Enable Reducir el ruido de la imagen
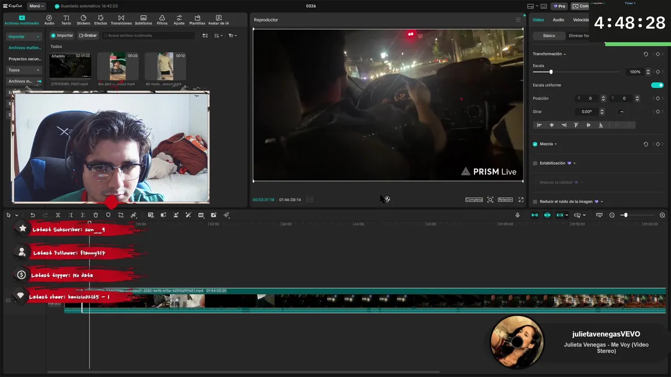This screenshot has height=377, width=671. [535, 202]
